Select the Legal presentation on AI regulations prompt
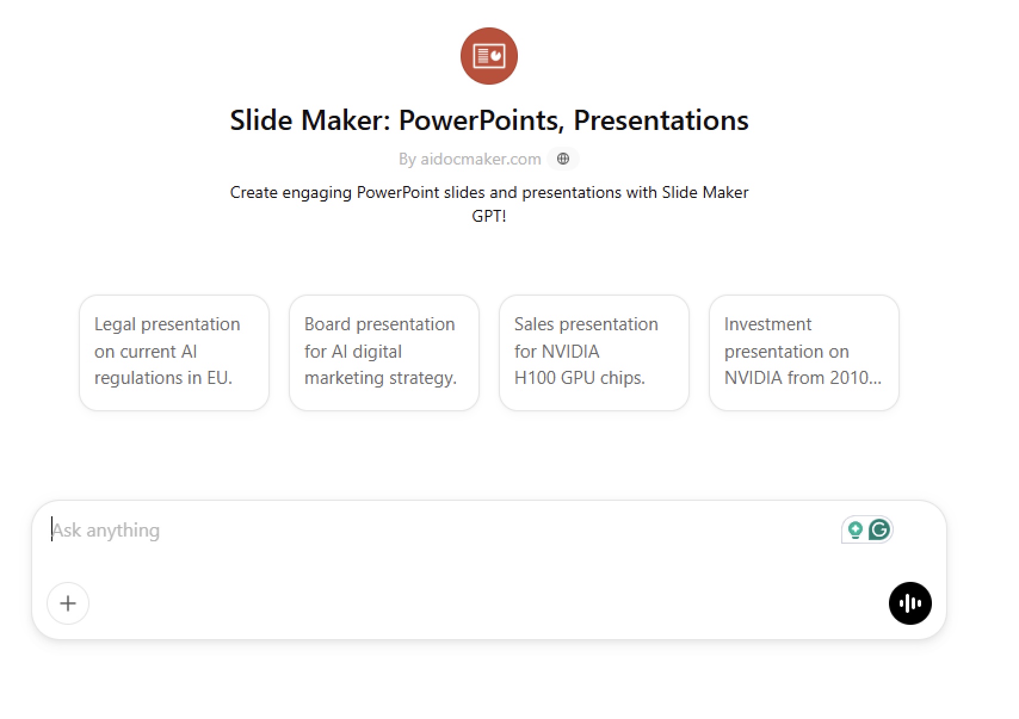Viewport: 1019px width, 719px height. [174, 352]
